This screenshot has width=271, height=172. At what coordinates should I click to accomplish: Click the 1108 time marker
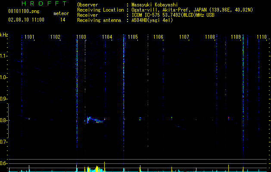click(210, 37)
